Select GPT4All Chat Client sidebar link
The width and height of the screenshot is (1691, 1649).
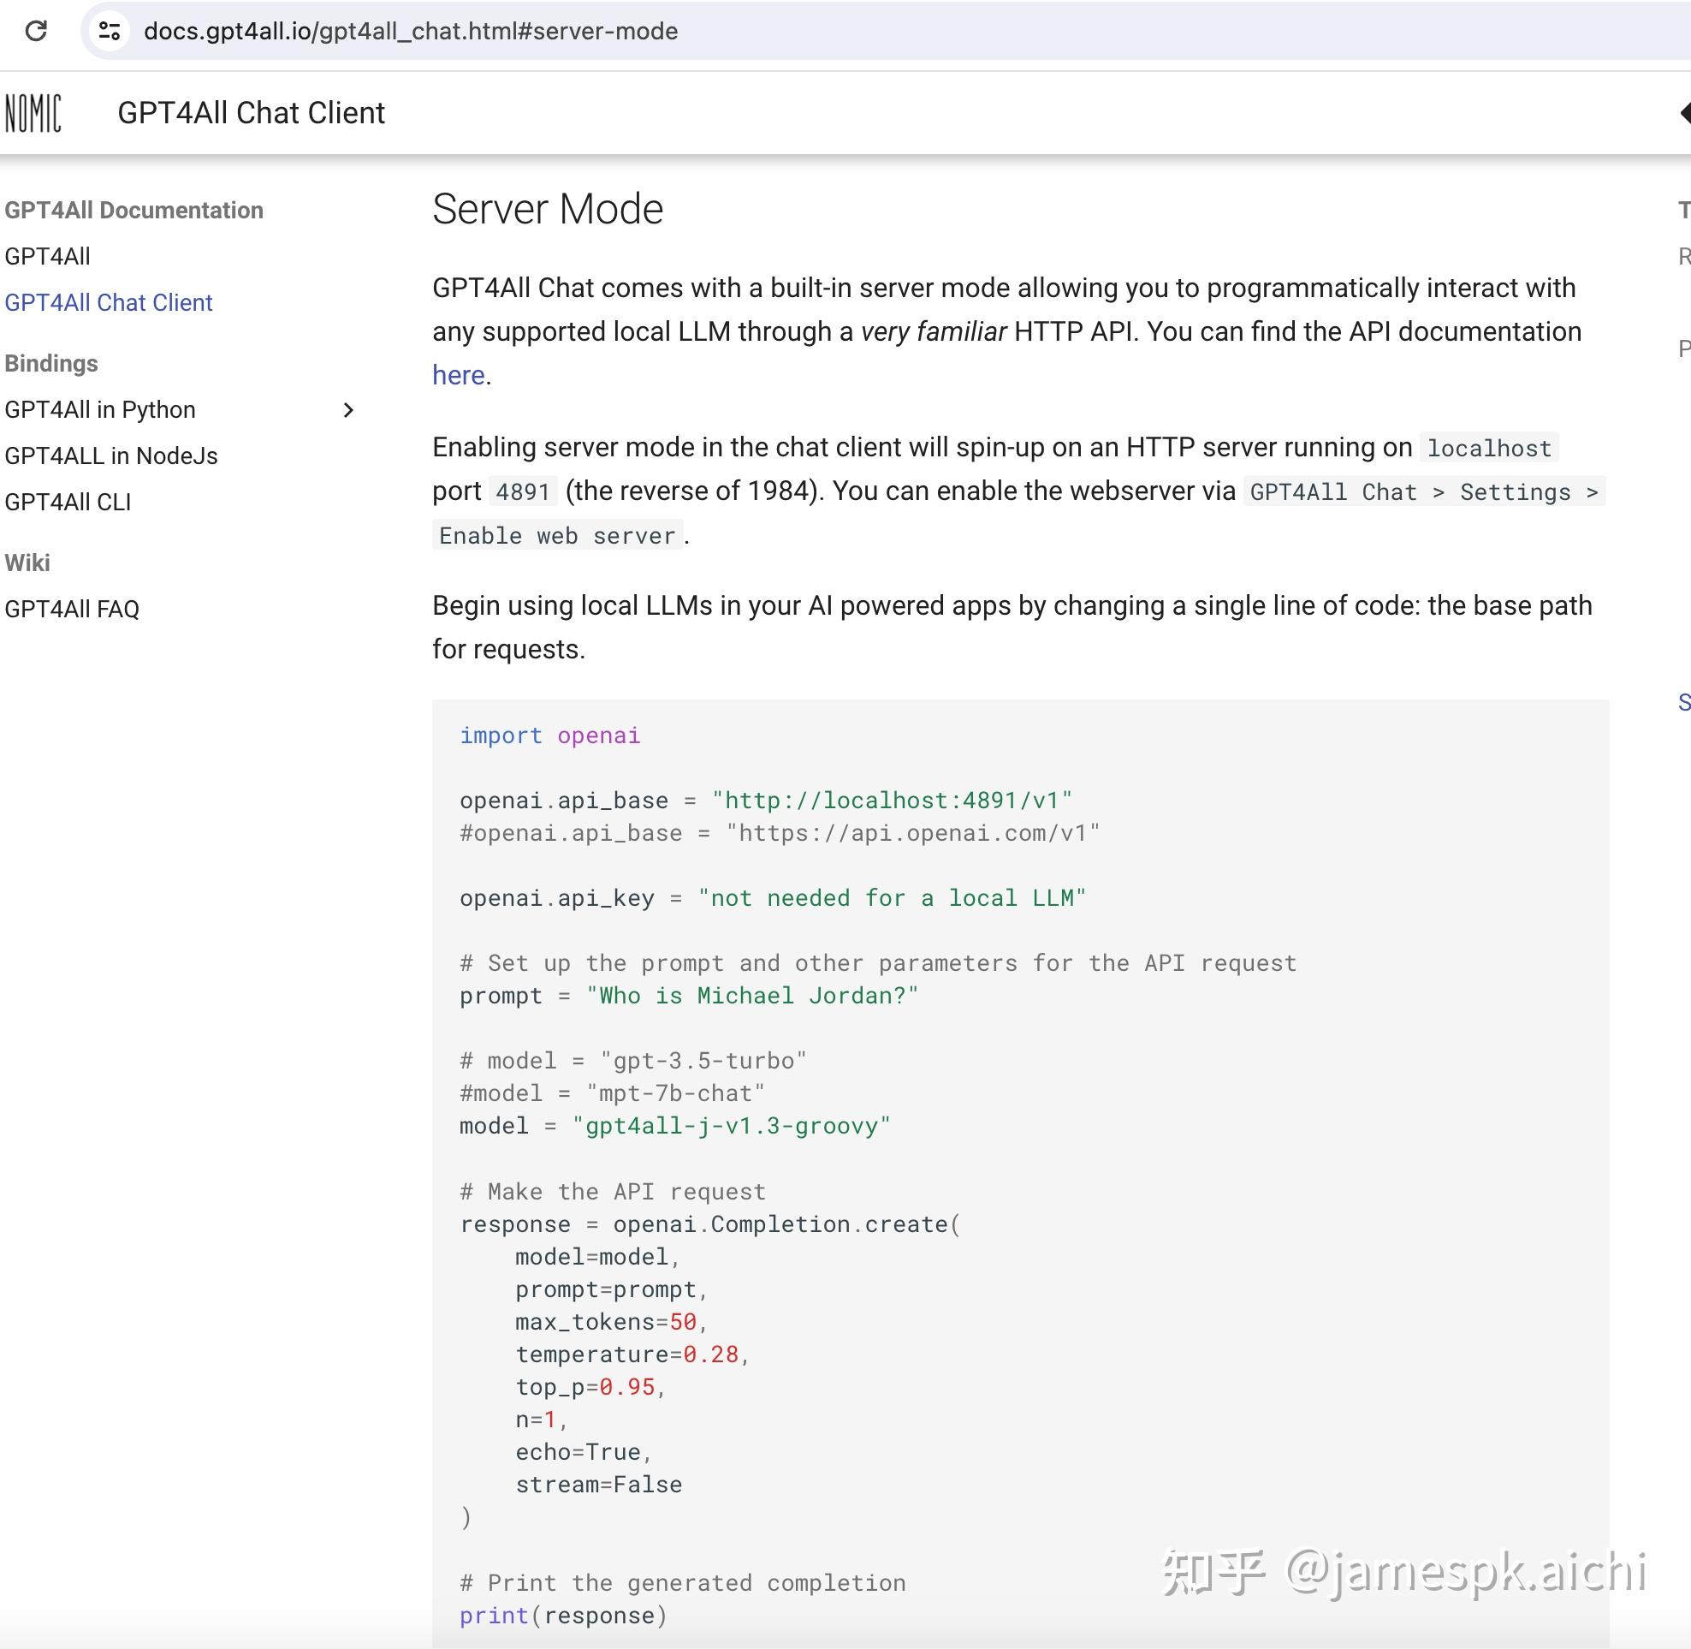point(108,302)
